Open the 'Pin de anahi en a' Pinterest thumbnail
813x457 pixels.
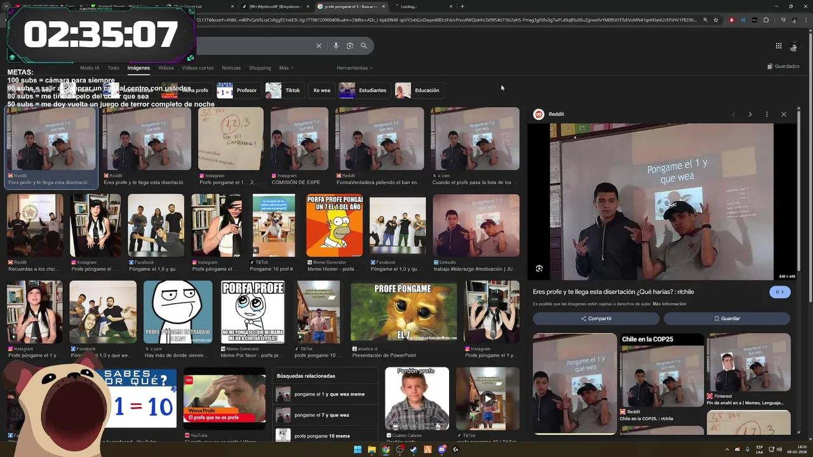[749, 362]
